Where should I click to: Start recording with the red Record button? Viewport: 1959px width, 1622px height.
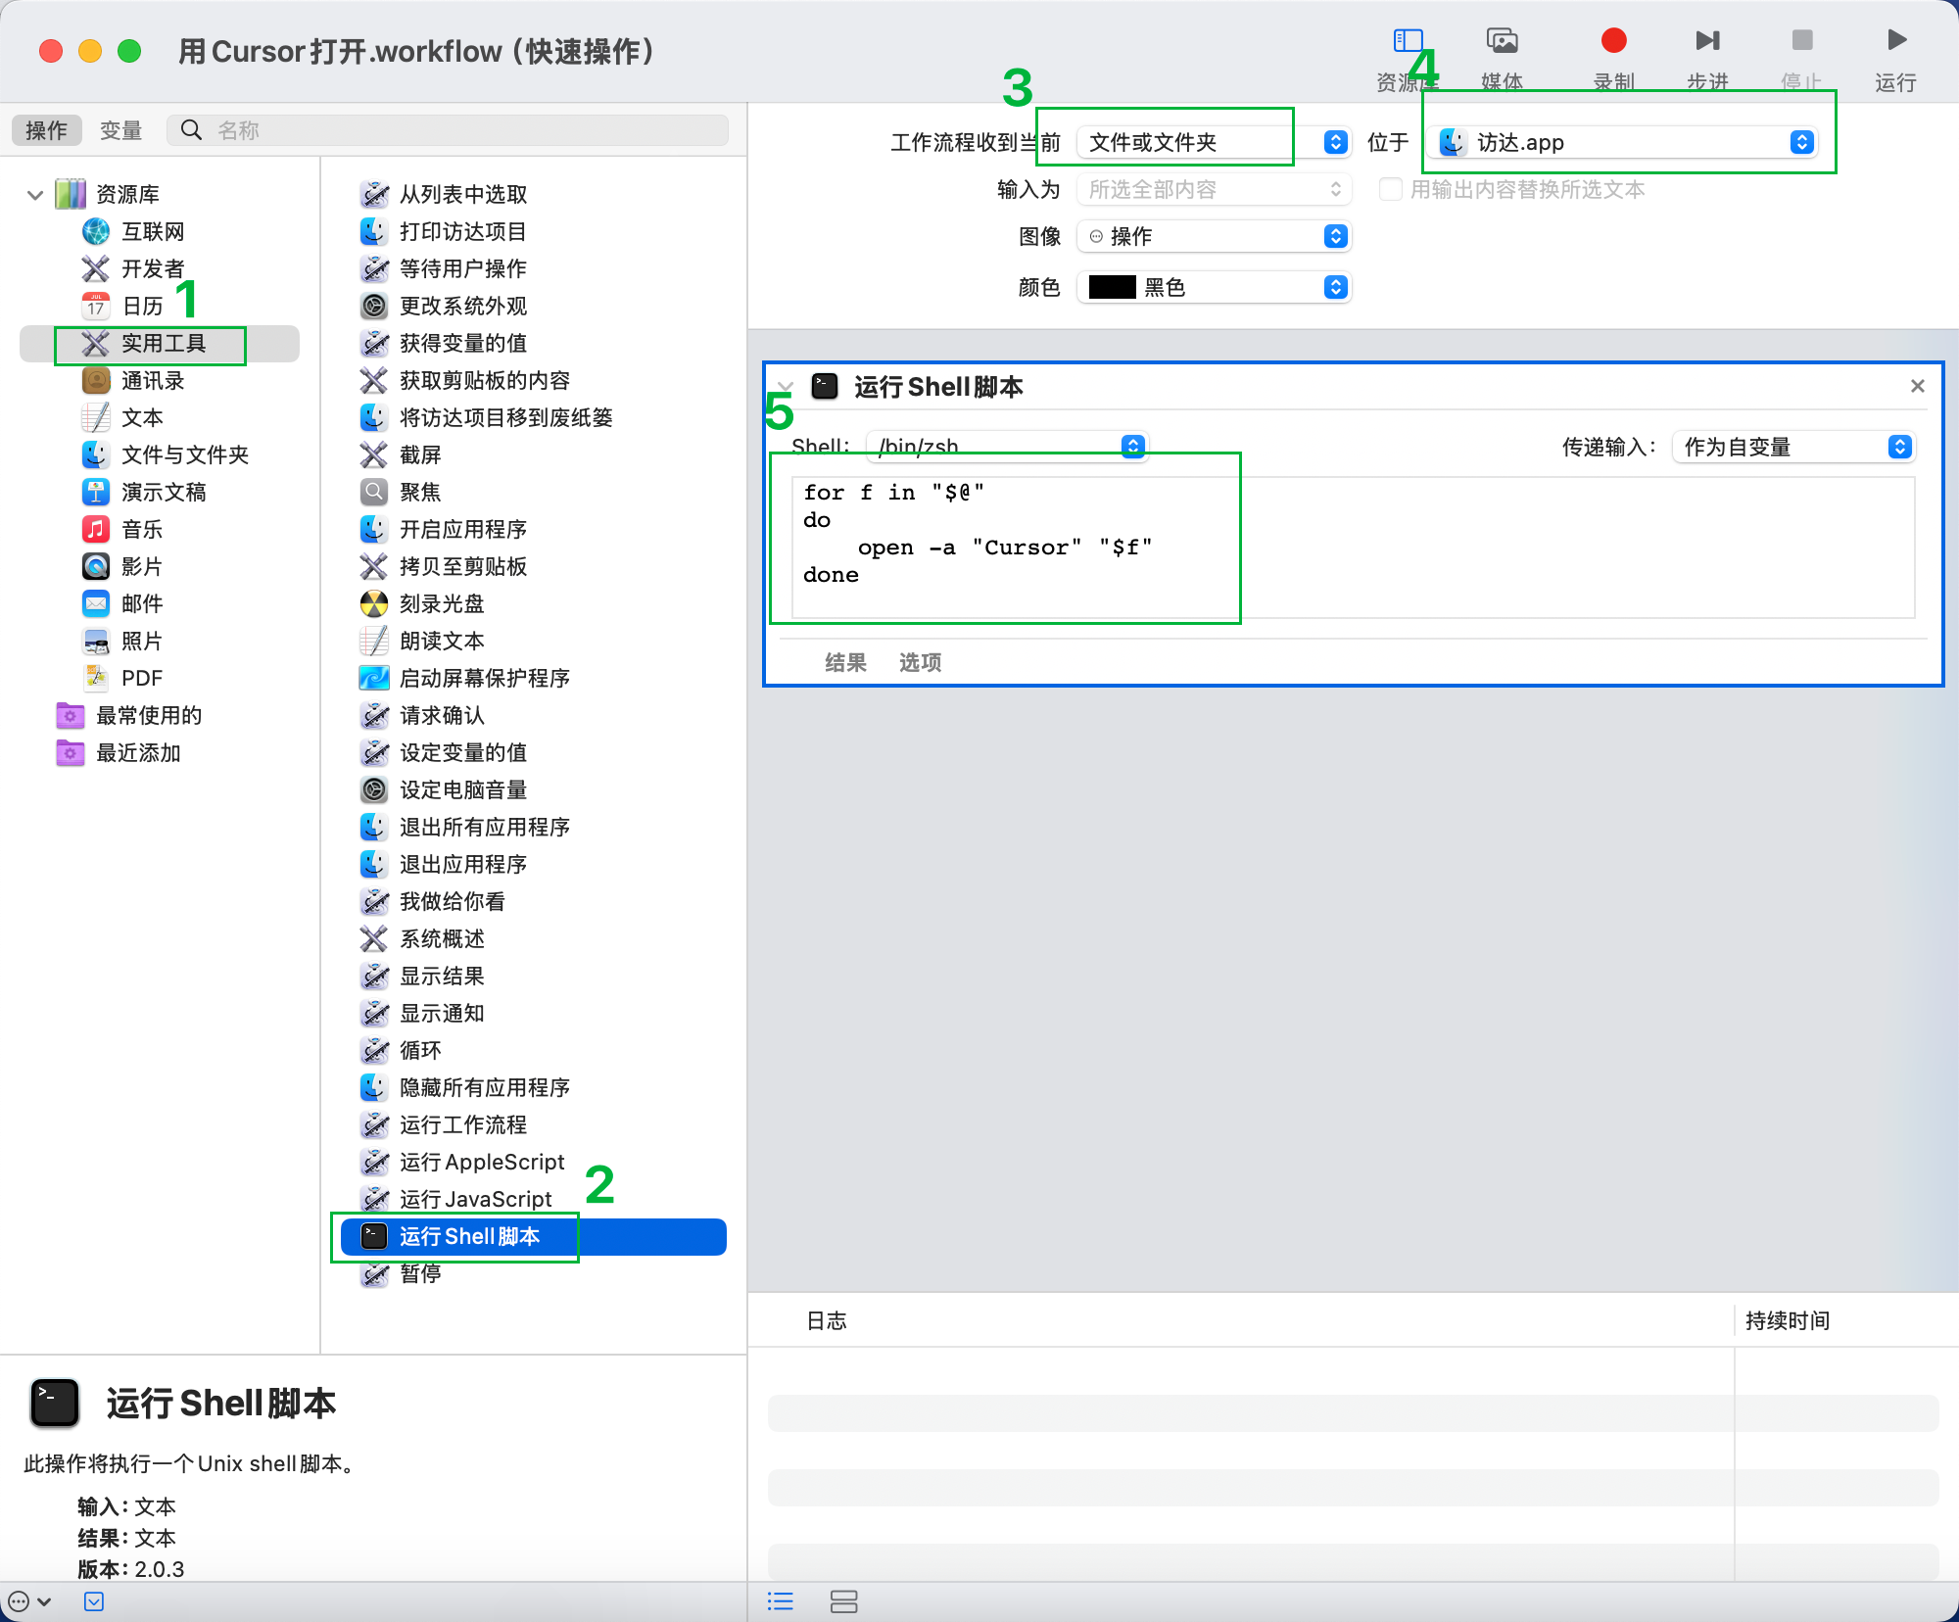point(1613,40)
